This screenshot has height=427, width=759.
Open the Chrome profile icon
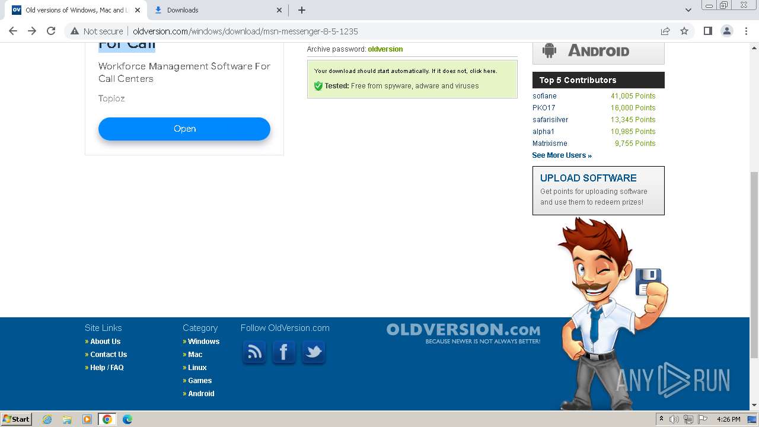[726, 31]
